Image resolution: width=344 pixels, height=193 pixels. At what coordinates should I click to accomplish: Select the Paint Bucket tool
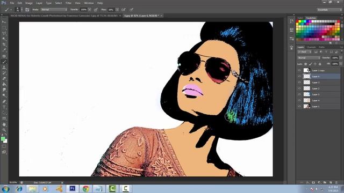coord(4,85)
